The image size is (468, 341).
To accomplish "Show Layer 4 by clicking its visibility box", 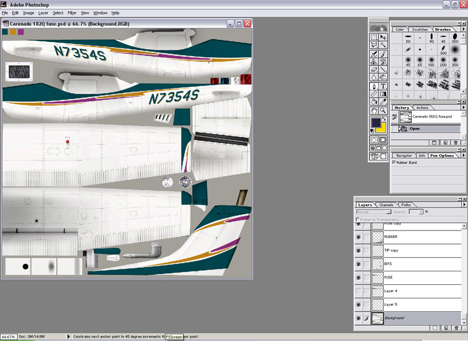I will [358, 291].
